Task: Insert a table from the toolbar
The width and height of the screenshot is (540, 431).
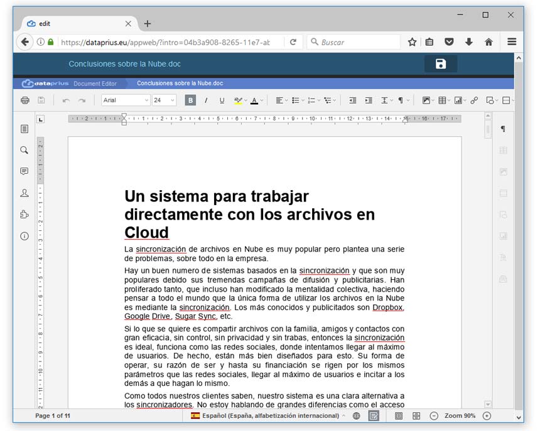Action: [x=443, y=100]
